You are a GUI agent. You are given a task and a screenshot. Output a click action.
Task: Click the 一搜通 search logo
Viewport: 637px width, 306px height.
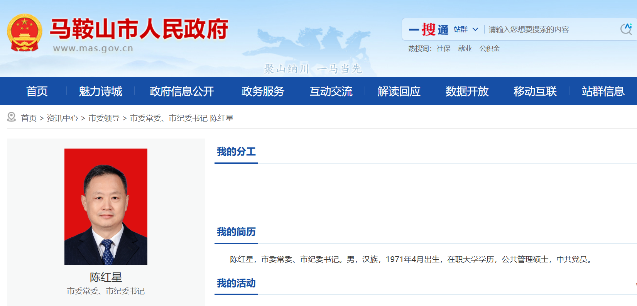(x=428, y=29)
